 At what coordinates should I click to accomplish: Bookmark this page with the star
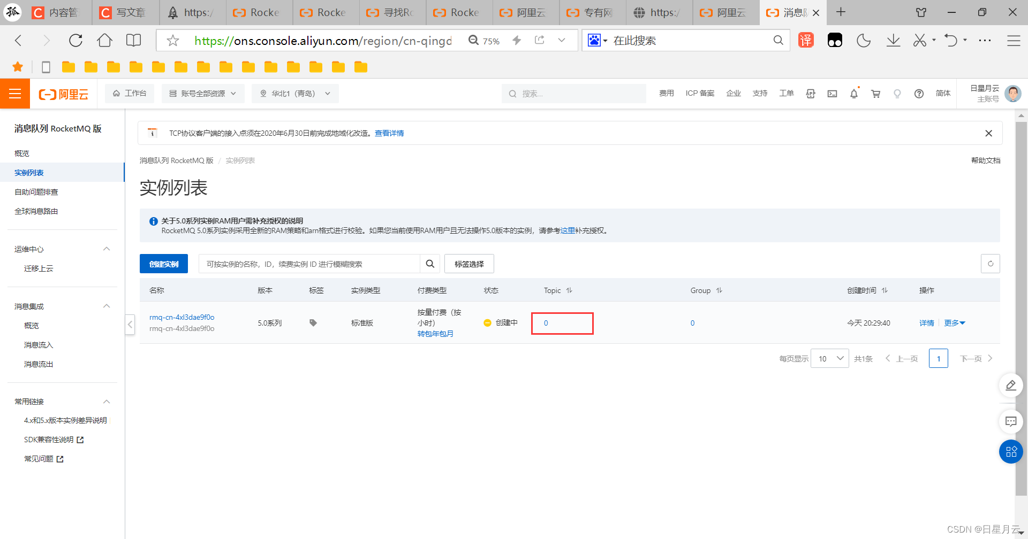click(x=173, y=41)
